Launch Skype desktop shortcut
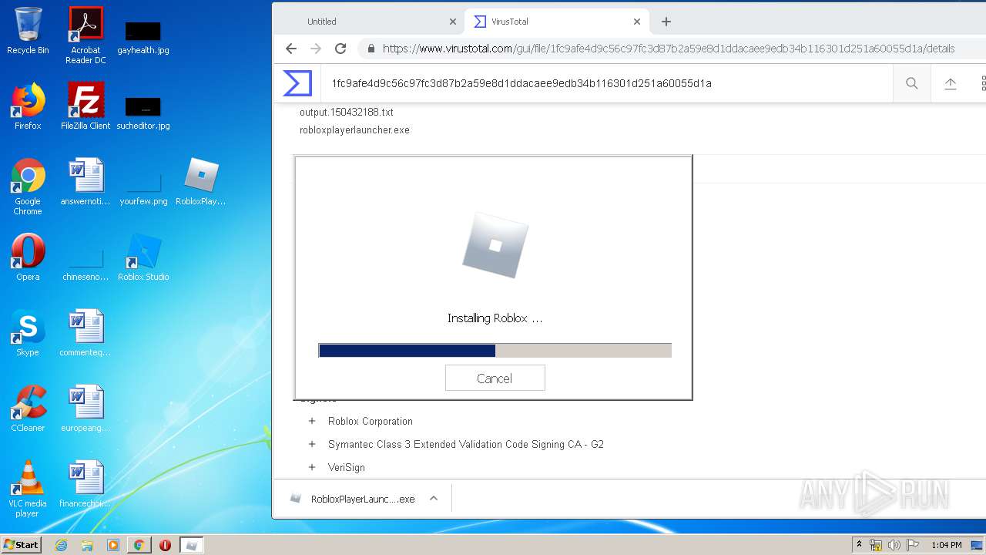The image size is (986, 555). (x=28, y=333)
